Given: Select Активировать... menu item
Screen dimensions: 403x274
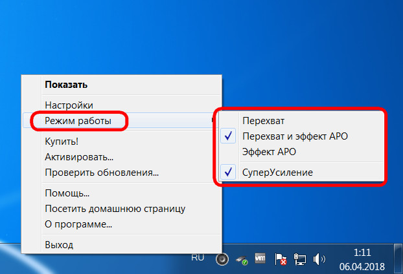Looking at the screenshot, I should (79, 156).
